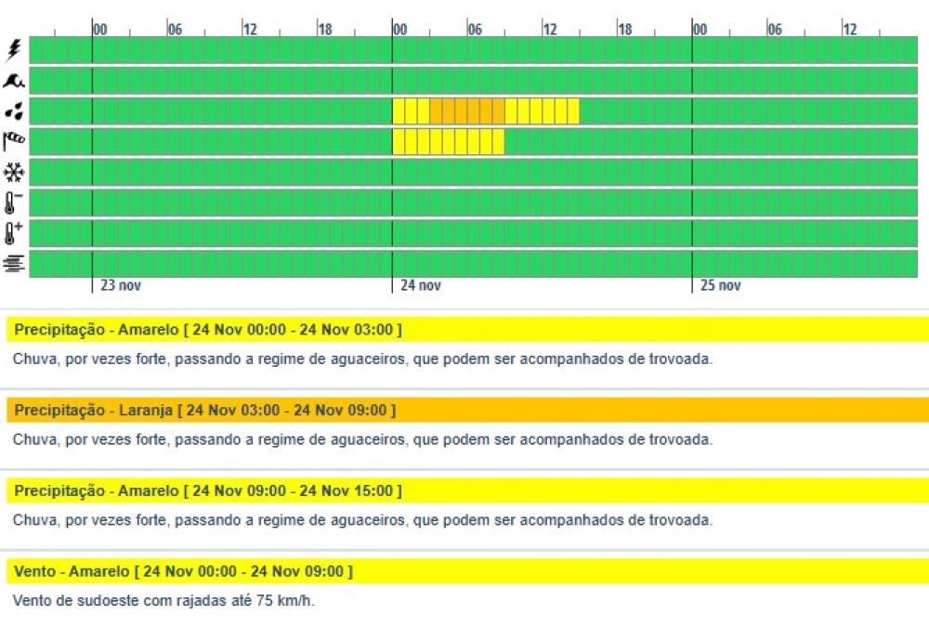Open Precipitação Amarelo 09:00 - 15:00 header
929x628 pixels.
pos(467,491)
